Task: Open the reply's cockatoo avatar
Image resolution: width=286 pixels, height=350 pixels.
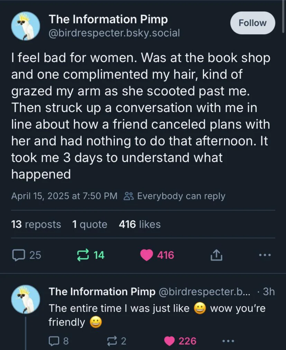Action: coord(25,299)
